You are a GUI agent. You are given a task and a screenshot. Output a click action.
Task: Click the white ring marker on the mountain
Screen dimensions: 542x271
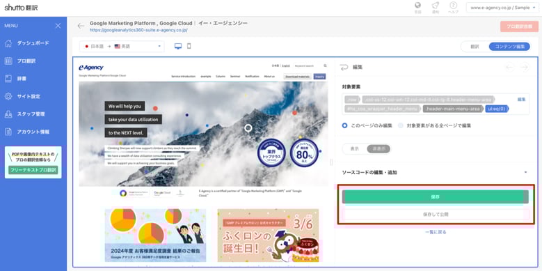(248, 128)
